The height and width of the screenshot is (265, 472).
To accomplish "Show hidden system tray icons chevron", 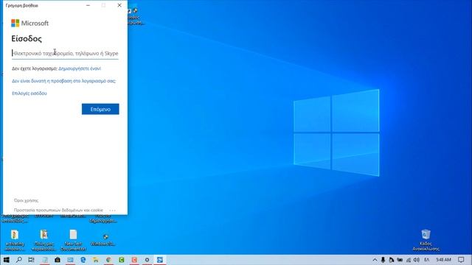I will (x=375, y=260).
